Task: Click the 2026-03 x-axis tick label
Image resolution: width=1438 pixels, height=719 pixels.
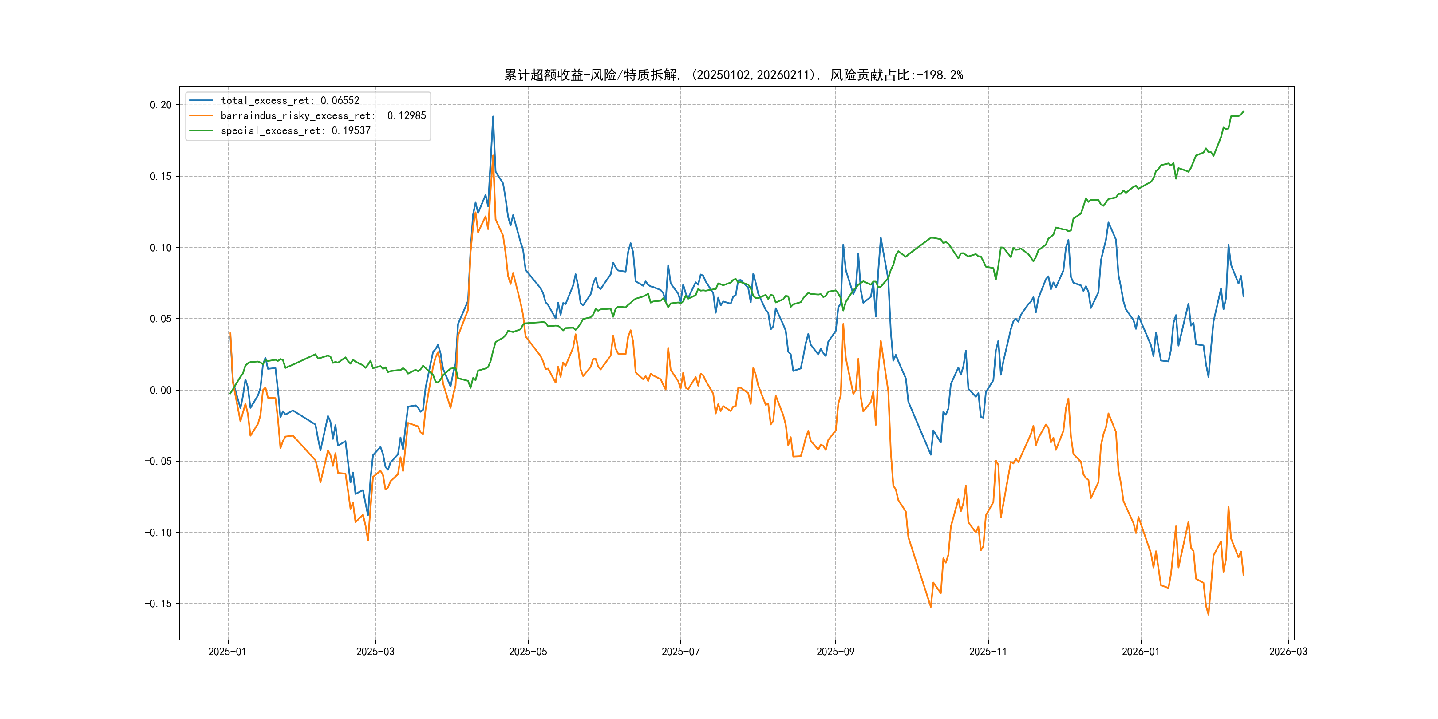Action: tap(1288, 652)
